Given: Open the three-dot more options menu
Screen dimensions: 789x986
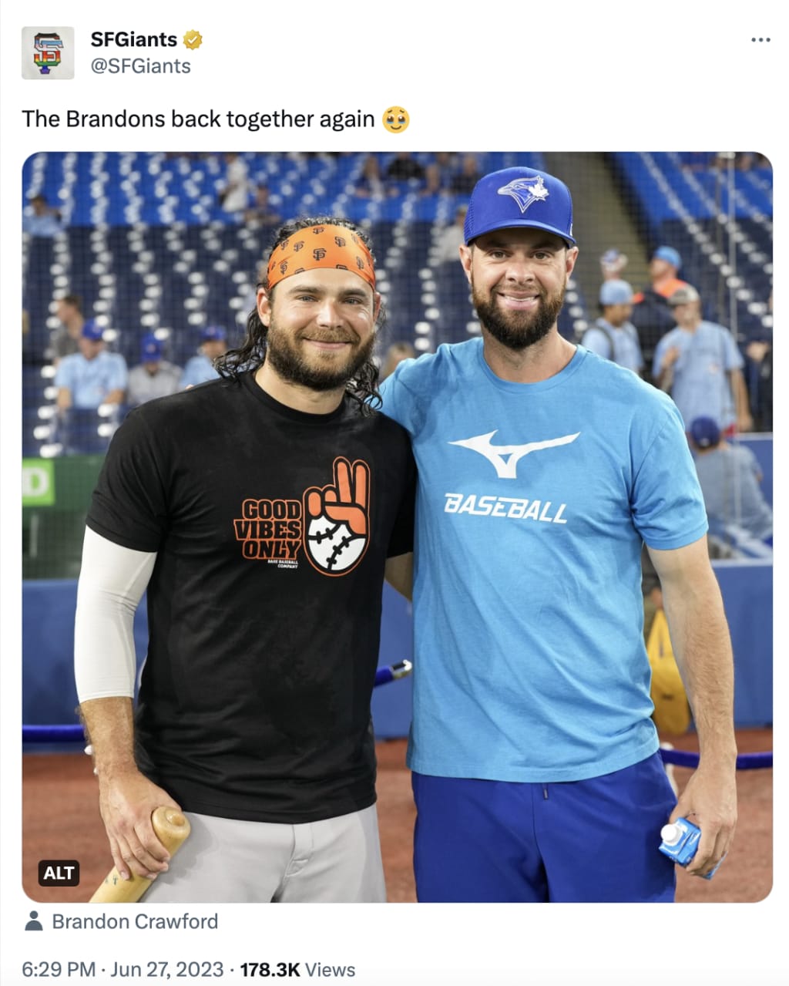Looking at the screenshot, I should (760, 40).
